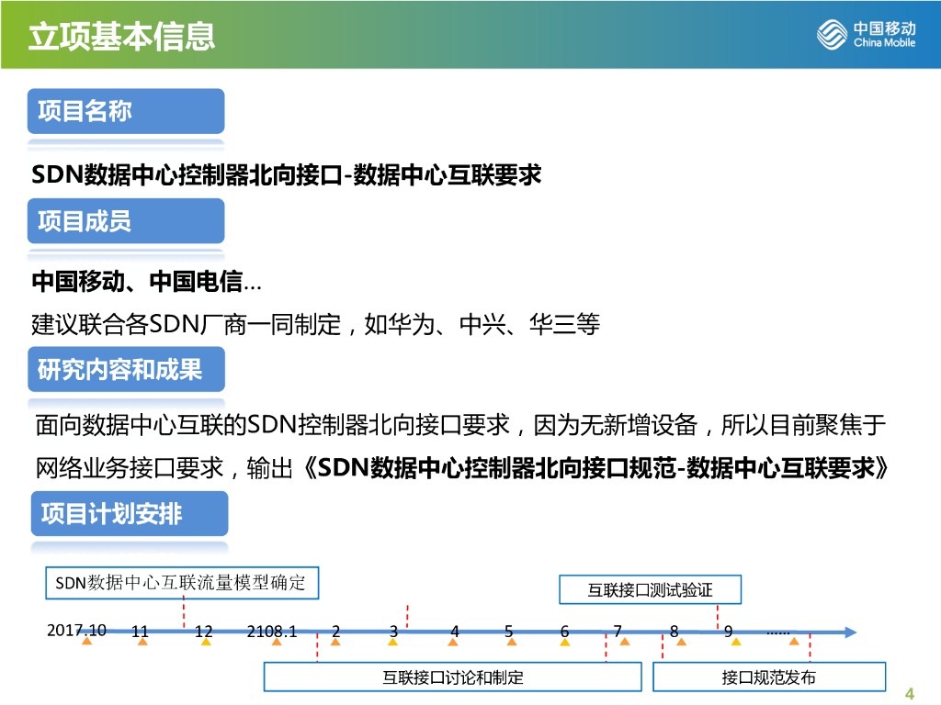Select the line starting 面向数据中心互联的SDN控制器

pos(460,425)
